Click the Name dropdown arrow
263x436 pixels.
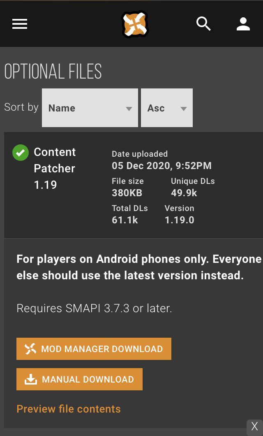coord(129,109)
